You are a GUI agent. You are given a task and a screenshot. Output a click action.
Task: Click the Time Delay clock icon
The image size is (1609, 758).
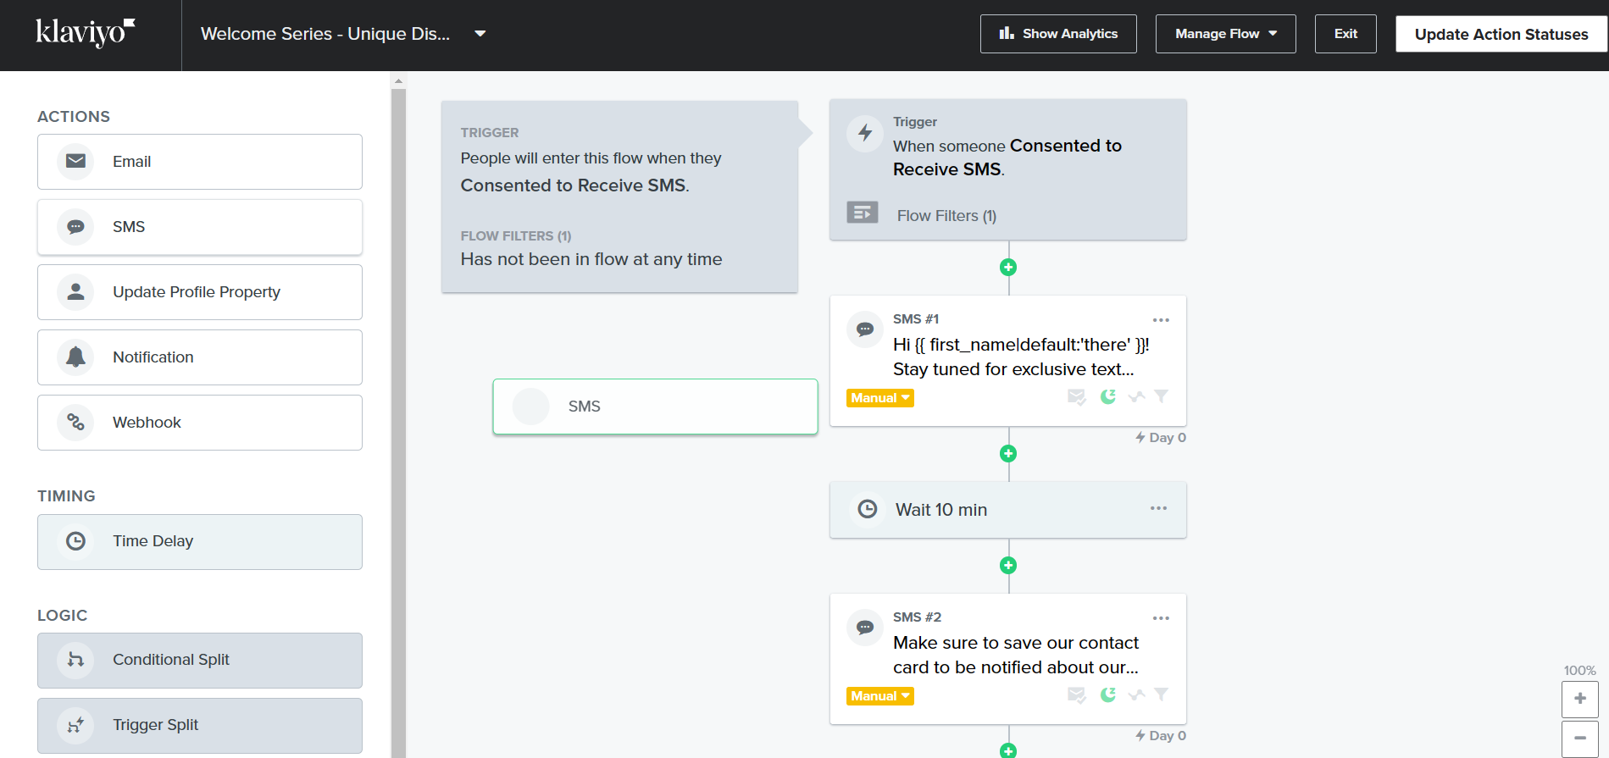pos(75,540)
